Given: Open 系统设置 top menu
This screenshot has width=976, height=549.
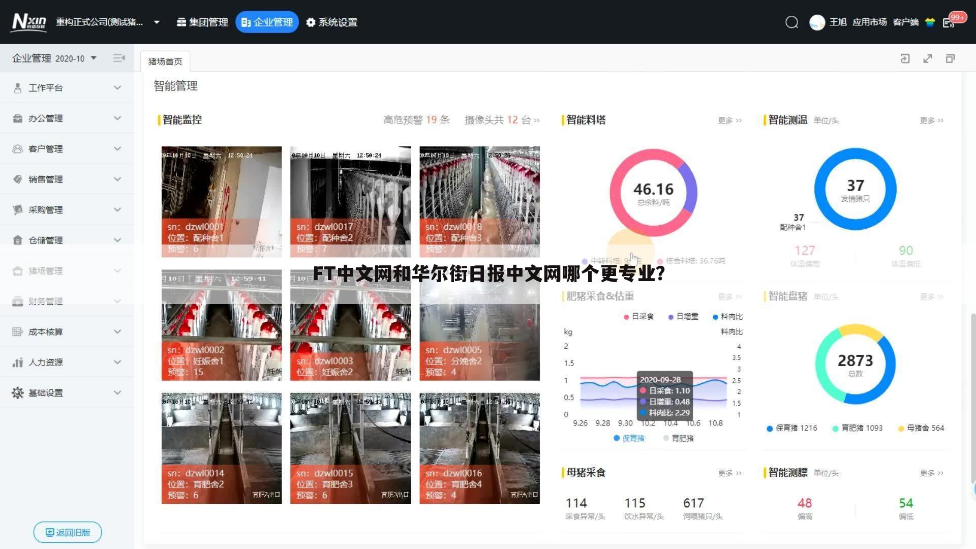Looking at the screenshot, I should click(332, 22).
